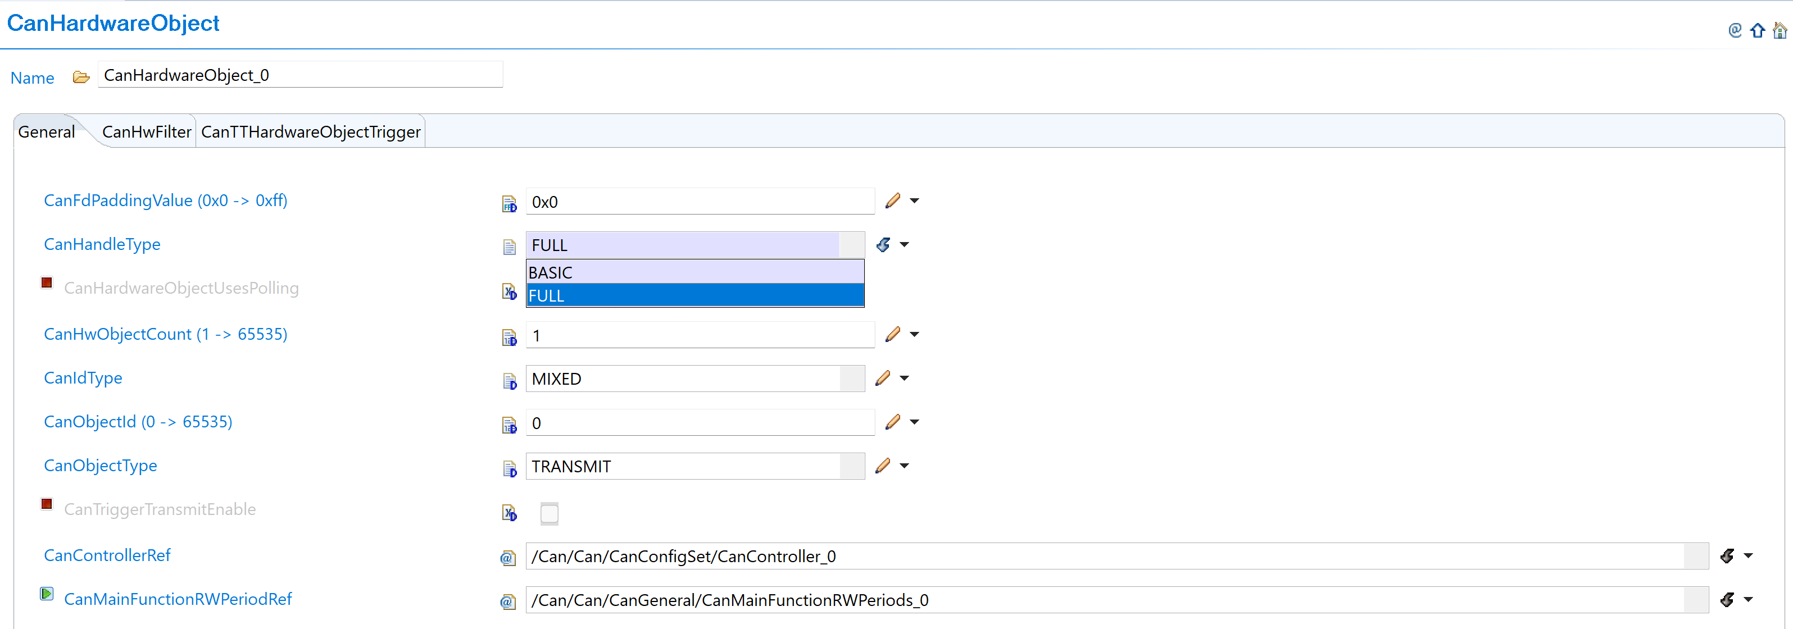Click the sync icon beside the CanHandleType field
This screenshot has width=1793, height=629.
tap(883, 244)
